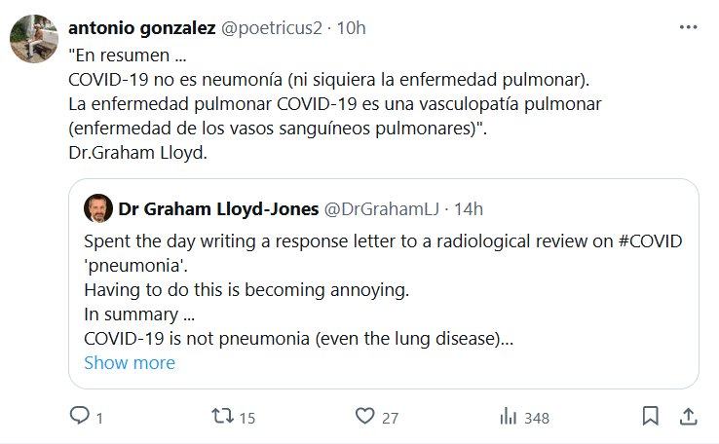Screen dimensions: 719x444
Task: Click the 27 likes count
Action: coord(390,418)
